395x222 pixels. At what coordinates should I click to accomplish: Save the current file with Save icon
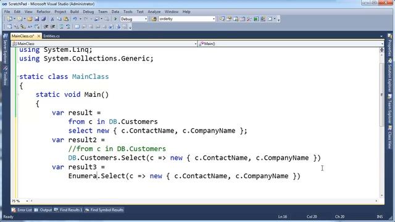click(x=37, y=19)
